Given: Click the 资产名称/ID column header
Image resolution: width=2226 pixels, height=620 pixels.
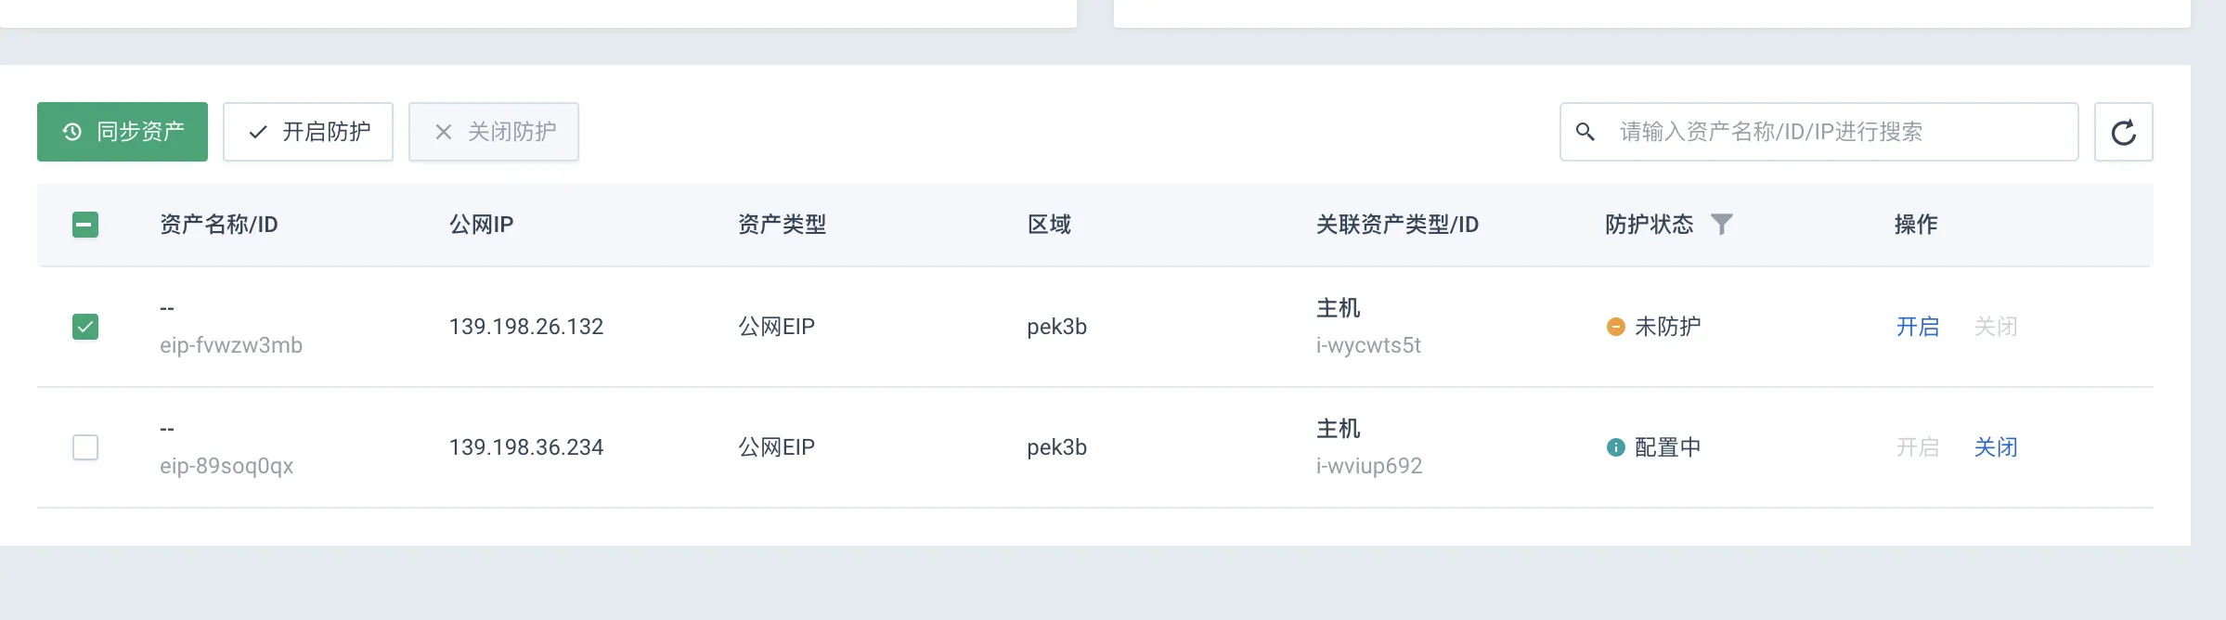Looking at the screenshot, I should (219, 225).
